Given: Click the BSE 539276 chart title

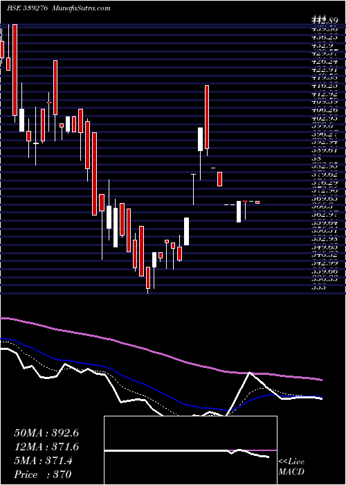Looking at the screenshot, I should tap(58, 8).
